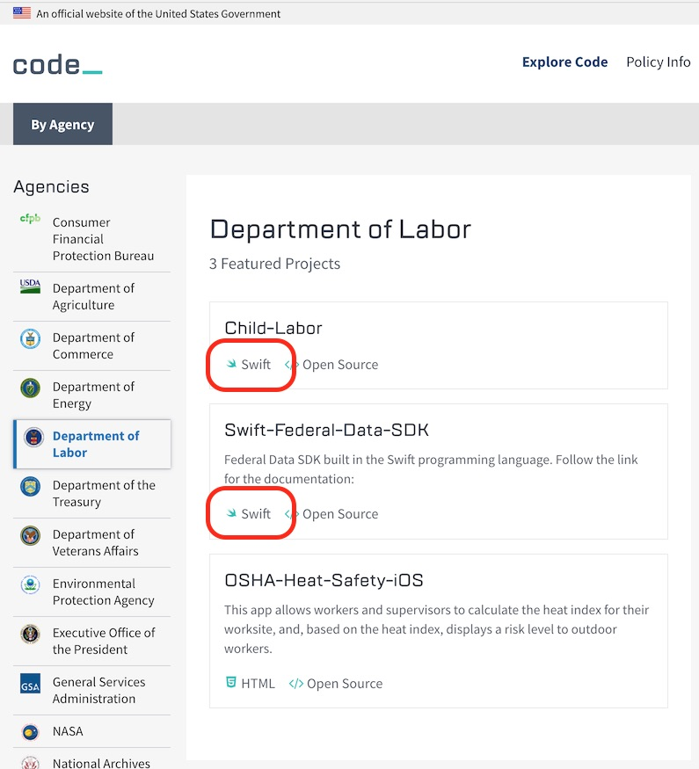Image resolution: width=699 pixels, height=769 pixels.
Task: Click the code.gov logo
Action: tap(57, 64)
